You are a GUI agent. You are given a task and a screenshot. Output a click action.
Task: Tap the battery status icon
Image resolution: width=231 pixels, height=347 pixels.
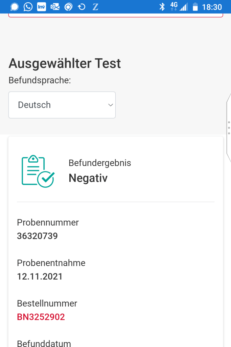click(195, 7)
